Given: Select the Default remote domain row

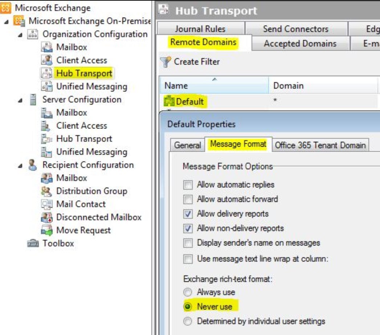Looking at the screenshot, I should tap(268, 101).
